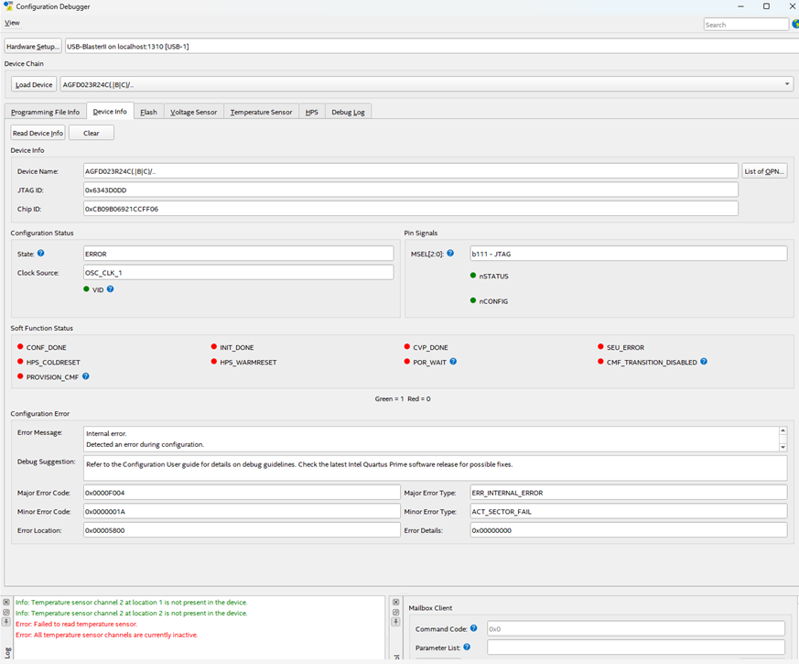This screenshot has height=664, width=799.
Task: Expand the Device Chain device dropdown
Action: point(786,84)
